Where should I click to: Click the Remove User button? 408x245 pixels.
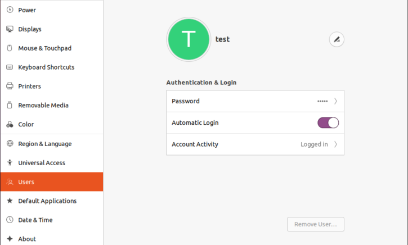[x=316, y=224]
